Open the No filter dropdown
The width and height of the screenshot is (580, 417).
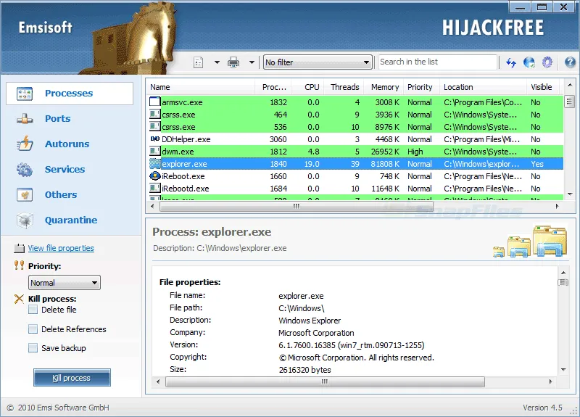tap(317, 62)
